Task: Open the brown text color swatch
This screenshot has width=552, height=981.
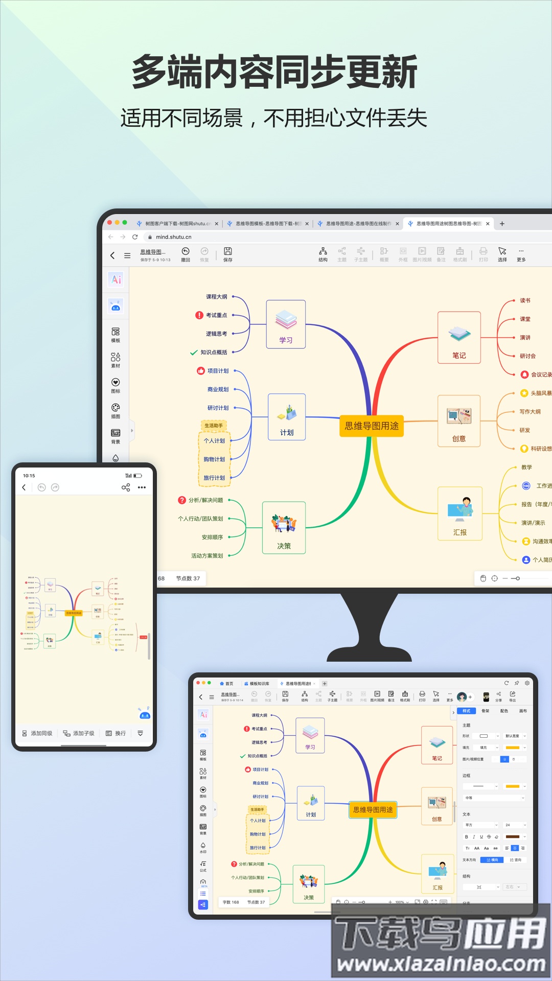Action: click(x=513, y=837)
